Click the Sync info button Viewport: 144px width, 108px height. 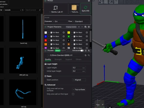85,9
